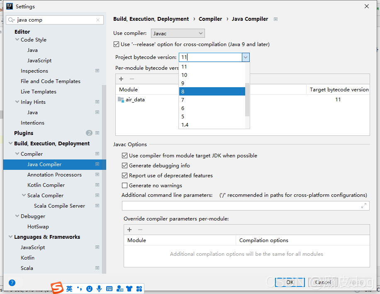Confirm settings with the OK button
Screen dimensions: 380x294
pyautogui.click(x=290, y=282)
